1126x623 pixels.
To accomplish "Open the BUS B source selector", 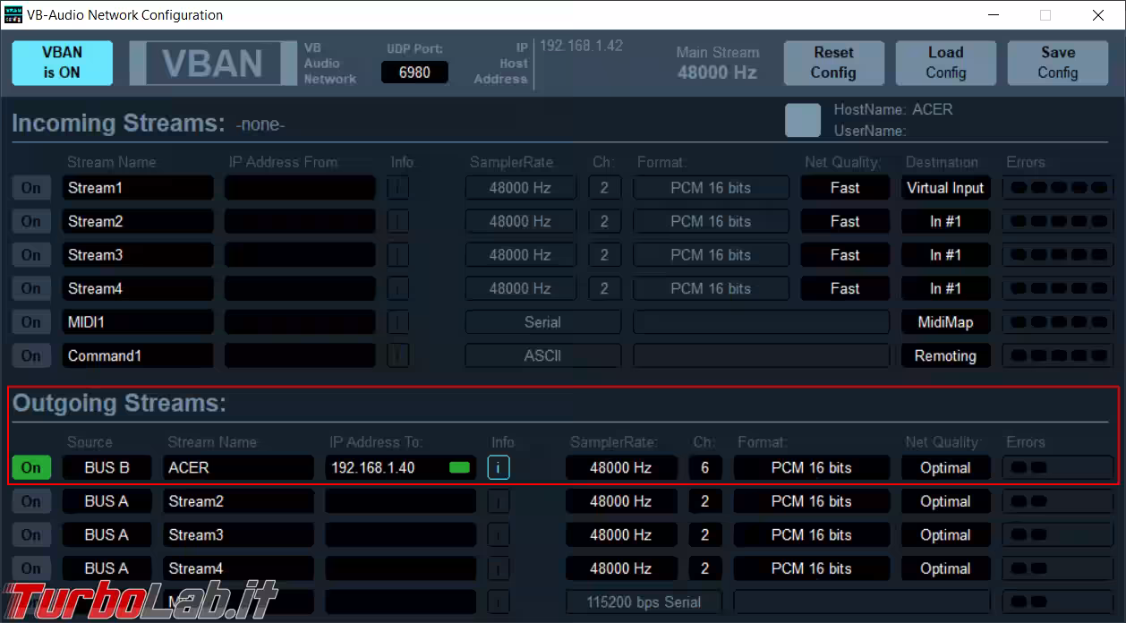I will pyautogui.click(x=107, y=467).
